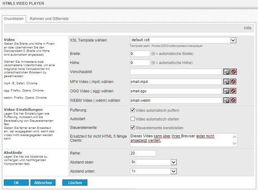Remove the selected small.ogv video
Screen dimensions: 258x190
click(233, 91)
